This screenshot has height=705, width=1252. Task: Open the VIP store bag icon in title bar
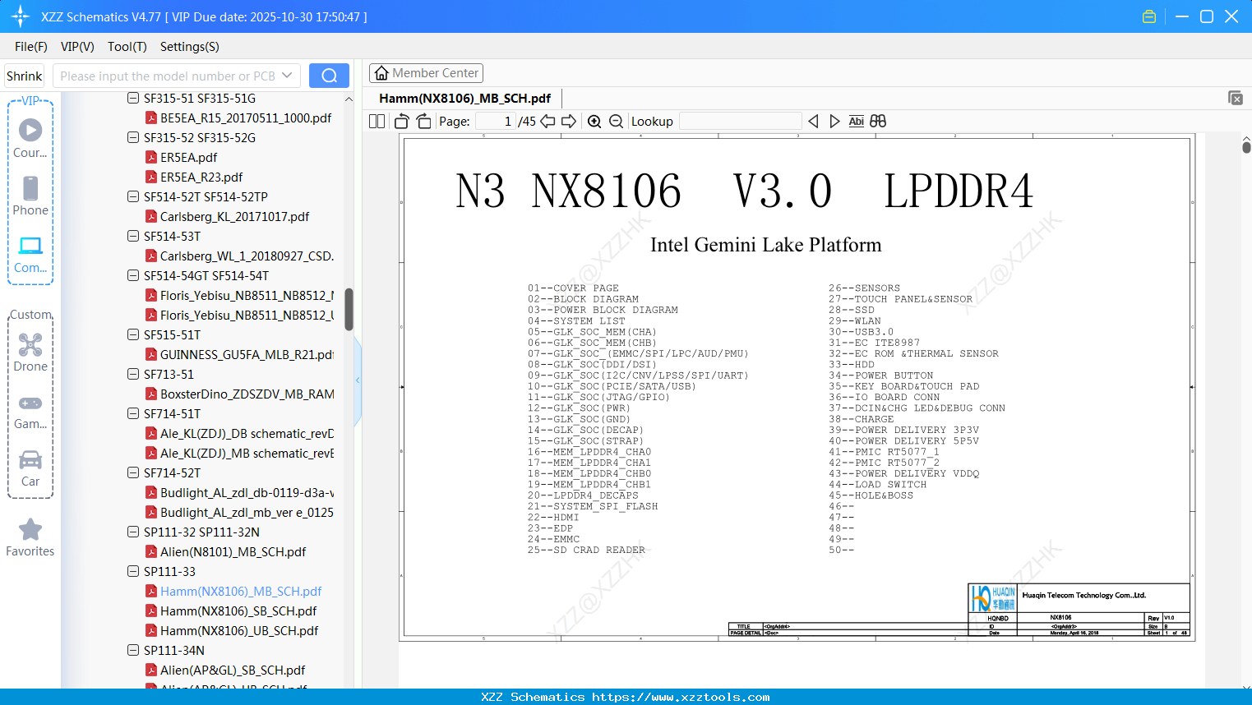(1149, 16)
